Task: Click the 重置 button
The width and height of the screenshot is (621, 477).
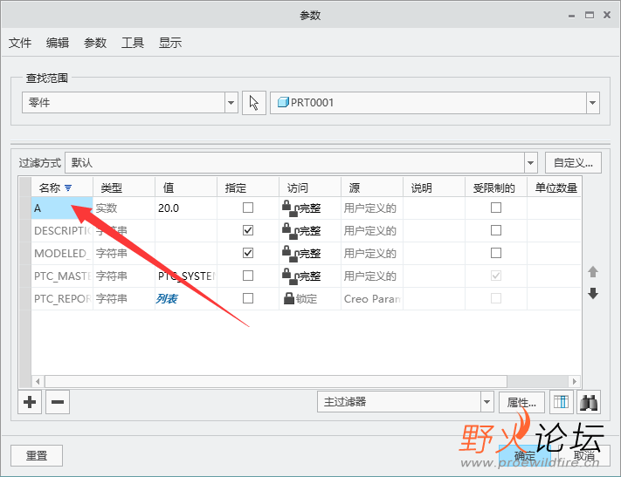Action: coord(37,456)
